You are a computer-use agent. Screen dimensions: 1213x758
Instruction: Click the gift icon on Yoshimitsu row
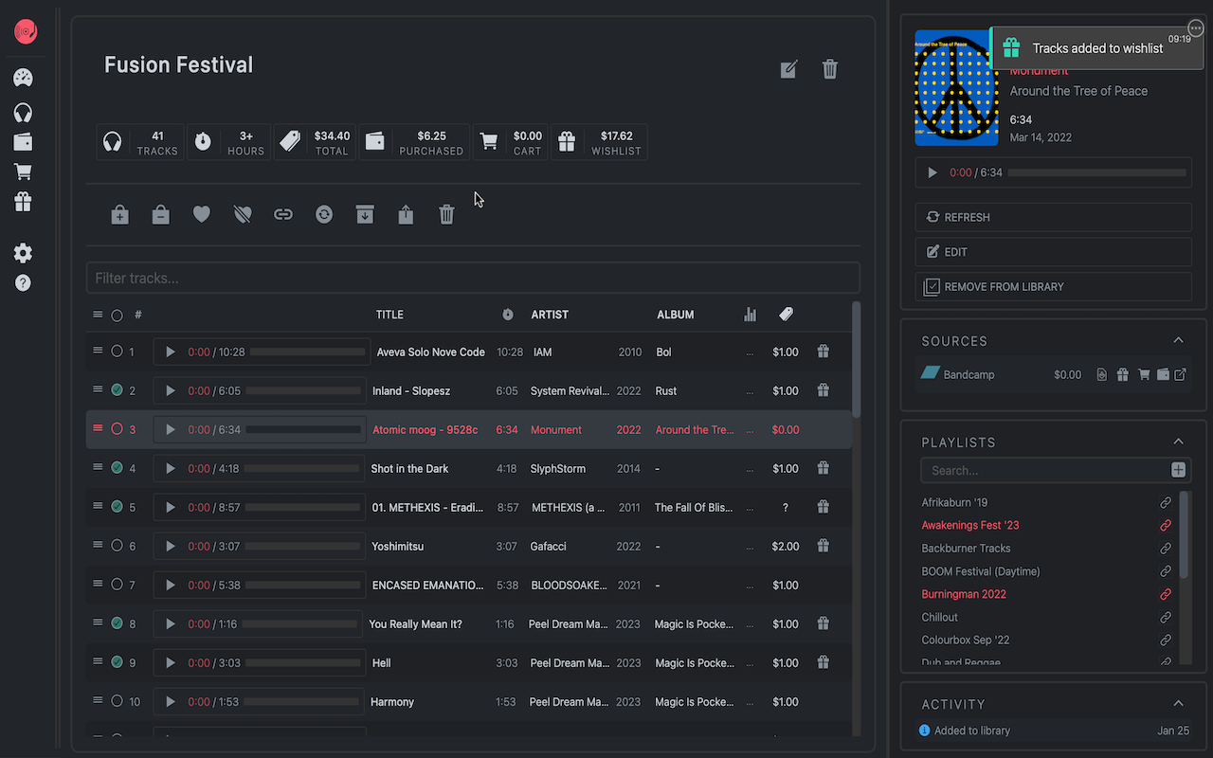[824, 546]
